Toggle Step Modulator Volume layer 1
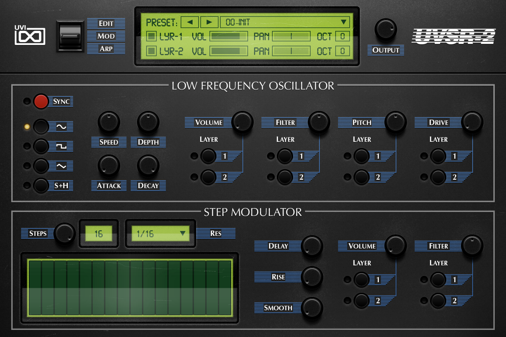Screen dimensions: 506x337 361,280
